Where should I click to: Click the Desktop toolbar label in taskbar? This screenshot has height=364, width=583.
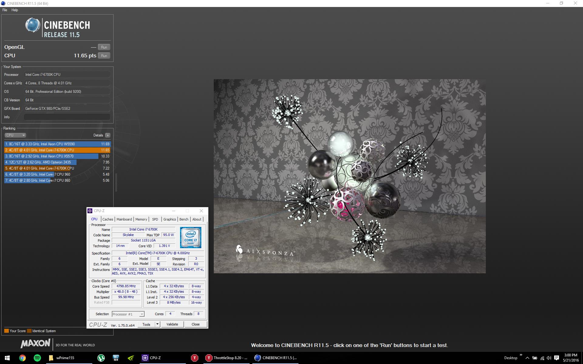click(x=511, y=358)
